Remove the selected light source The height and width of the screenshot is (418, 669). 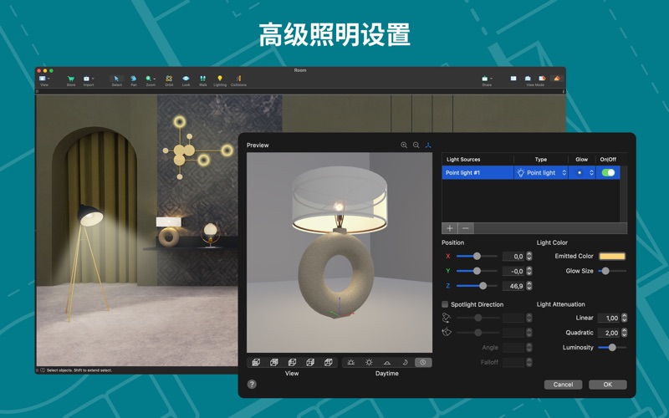coord(466,228)
